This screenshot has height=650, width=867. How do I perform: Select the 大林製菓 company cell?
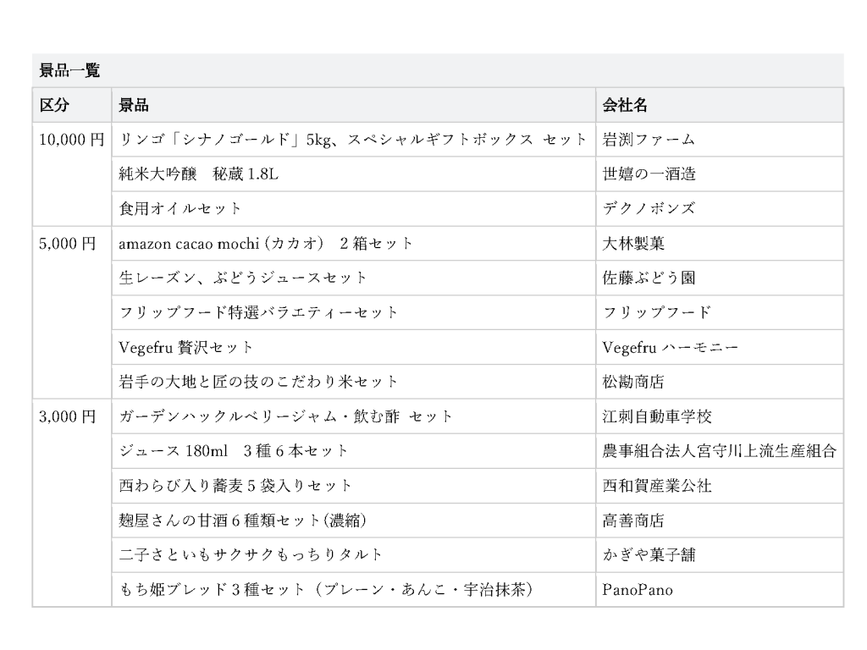[720, 243]
